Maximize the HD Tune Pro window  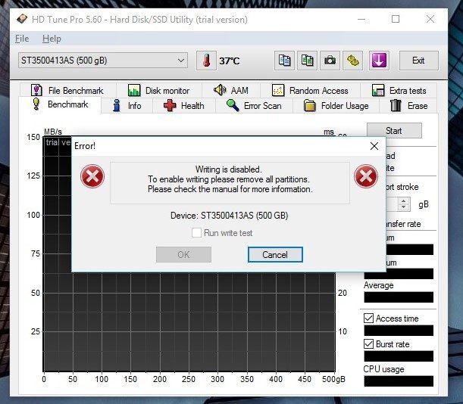tap(396, 20)
